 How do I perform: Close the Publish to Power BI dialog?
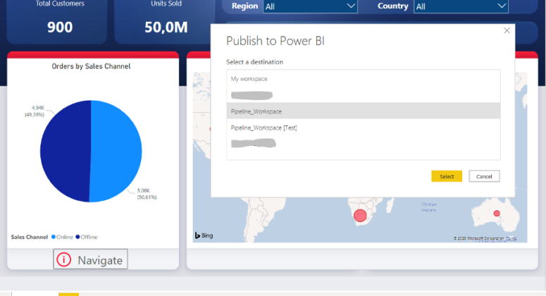point(507,30)
